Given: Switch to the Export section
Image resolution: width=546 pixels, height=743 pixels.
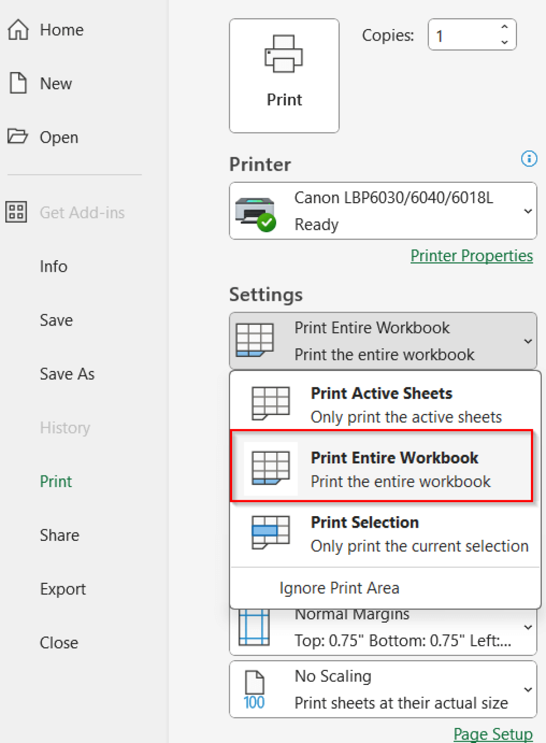Looking at the screenshot, I should 62,589.
